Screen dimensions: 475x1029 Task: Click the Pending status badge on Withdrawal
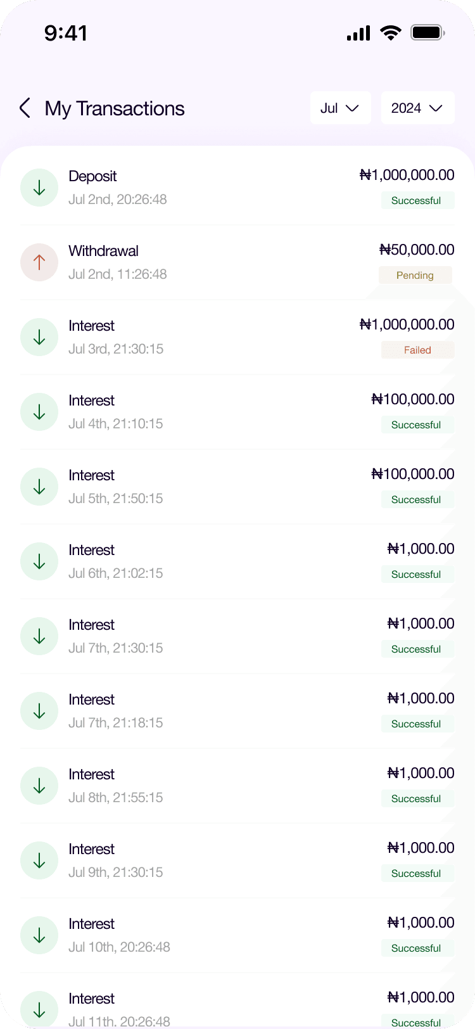pos(415,276)
